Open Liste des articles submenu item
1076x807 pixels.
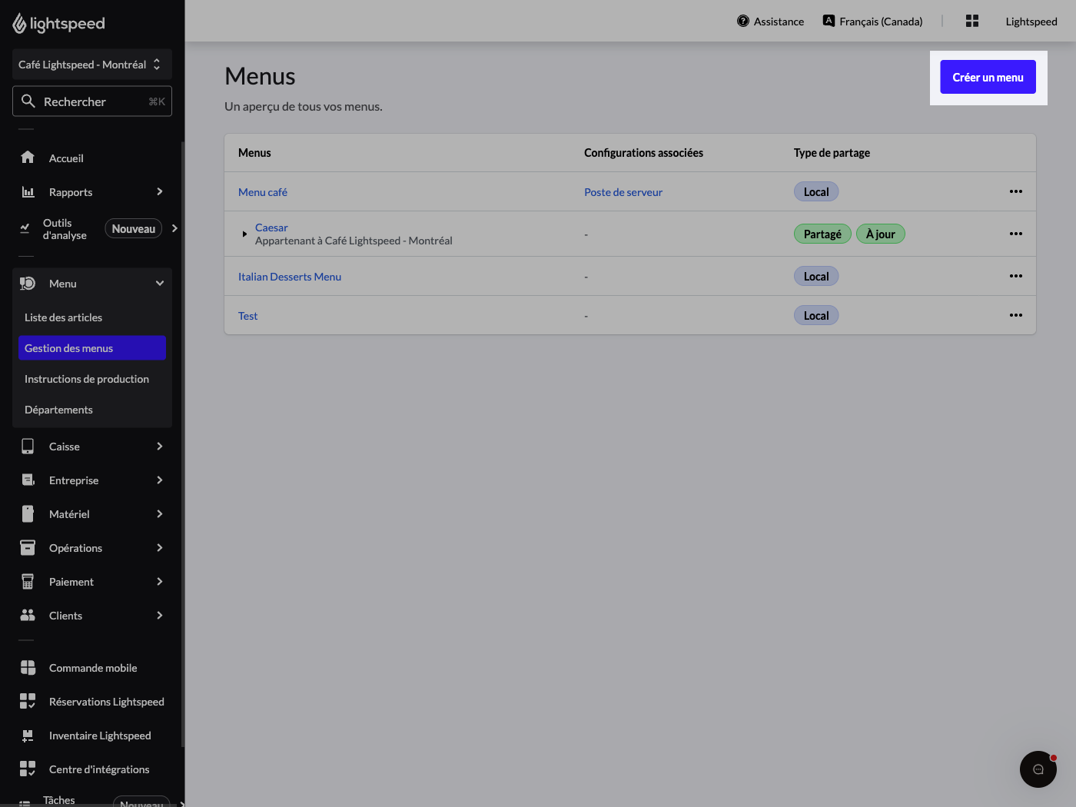(x=92, y=317)
